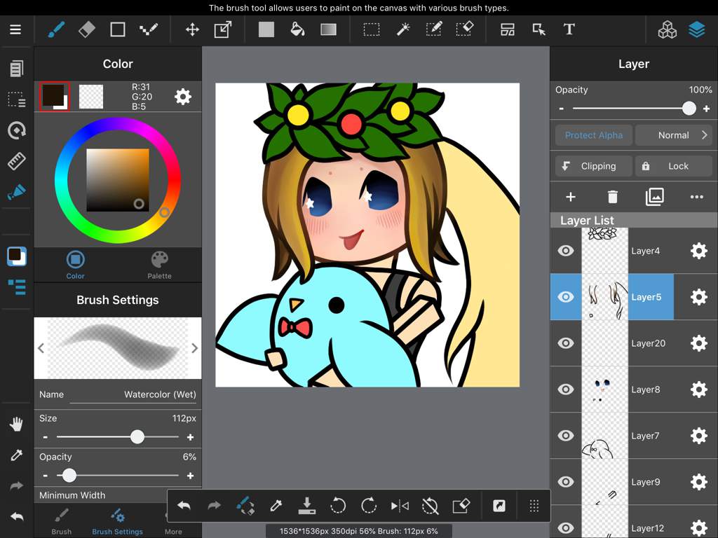Hide Layer4 using its eye toggle
The width and height of the screenshot is (718, 538).
point(565,251)
